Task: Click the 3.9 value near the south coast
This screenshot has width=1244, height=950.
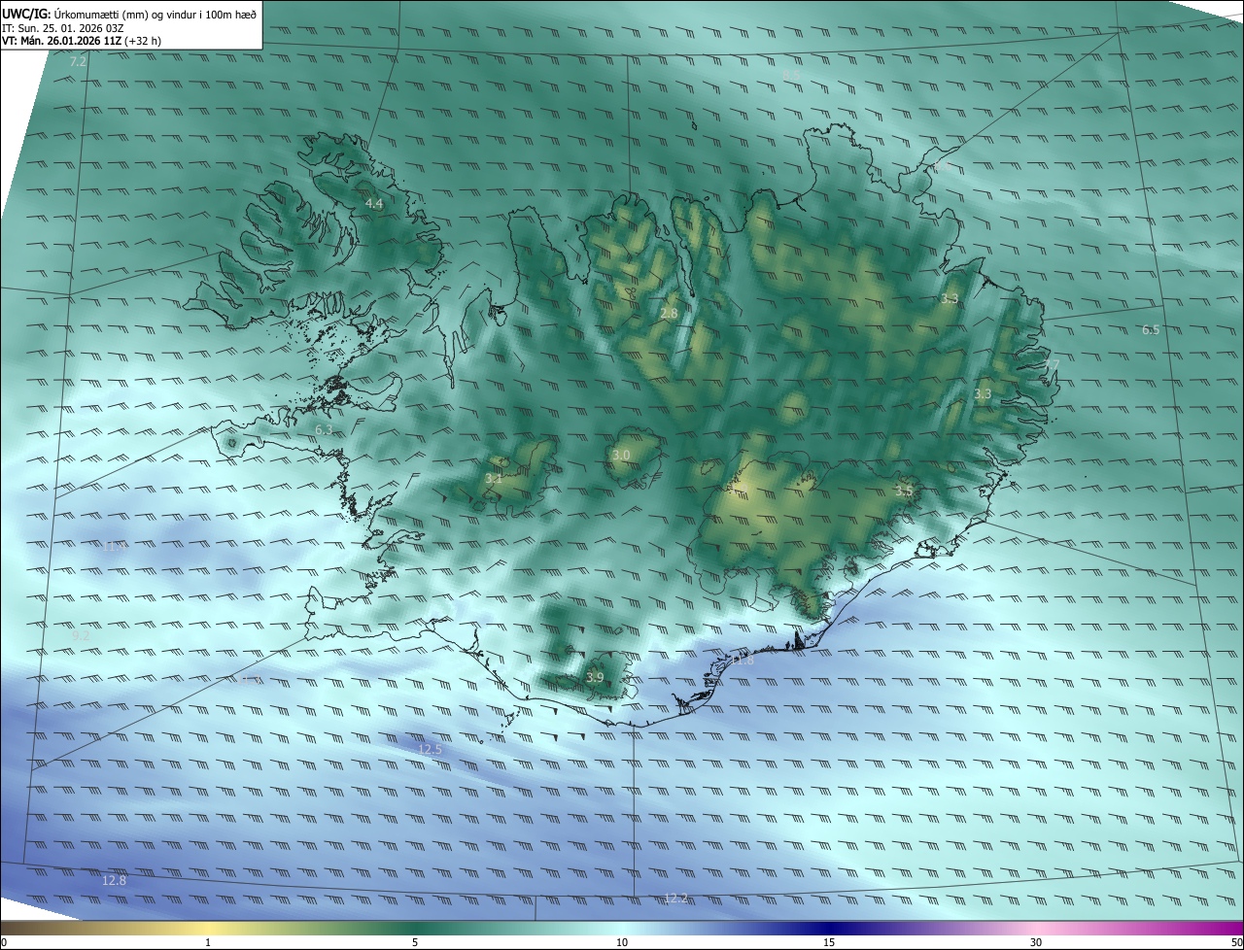Action: pyautogui.click(x=596, y=678)
